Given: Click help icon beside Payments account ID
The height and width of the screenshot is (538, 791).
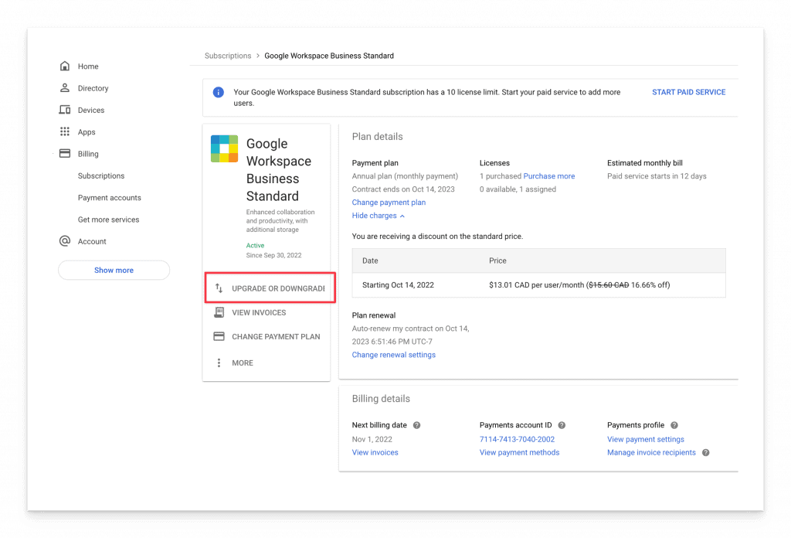Looking at the screenshot, I should pos(562,425).
